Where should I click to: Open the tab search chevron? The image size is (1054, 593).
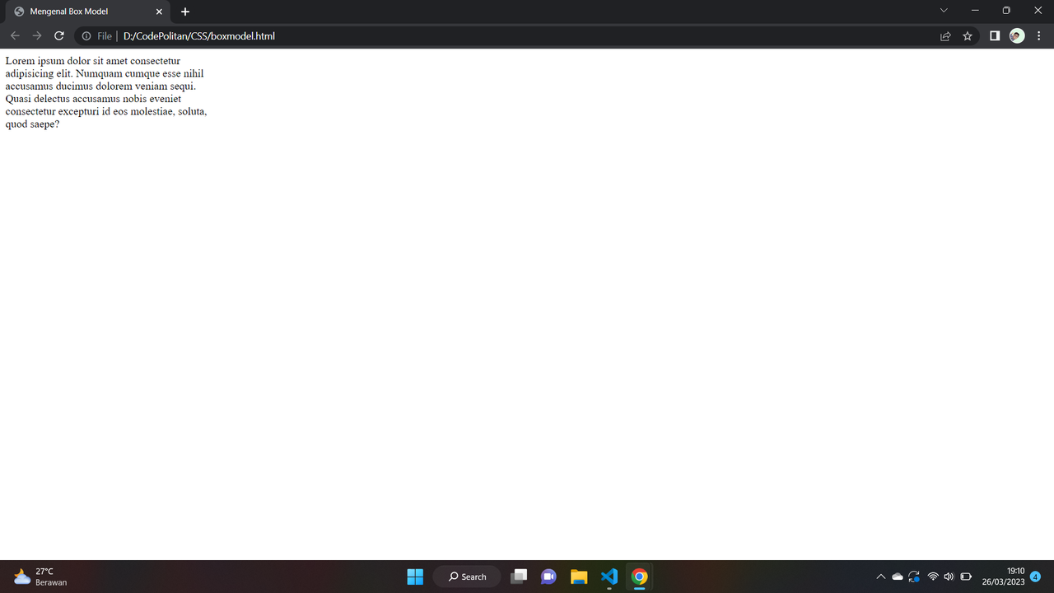[942, 11]
